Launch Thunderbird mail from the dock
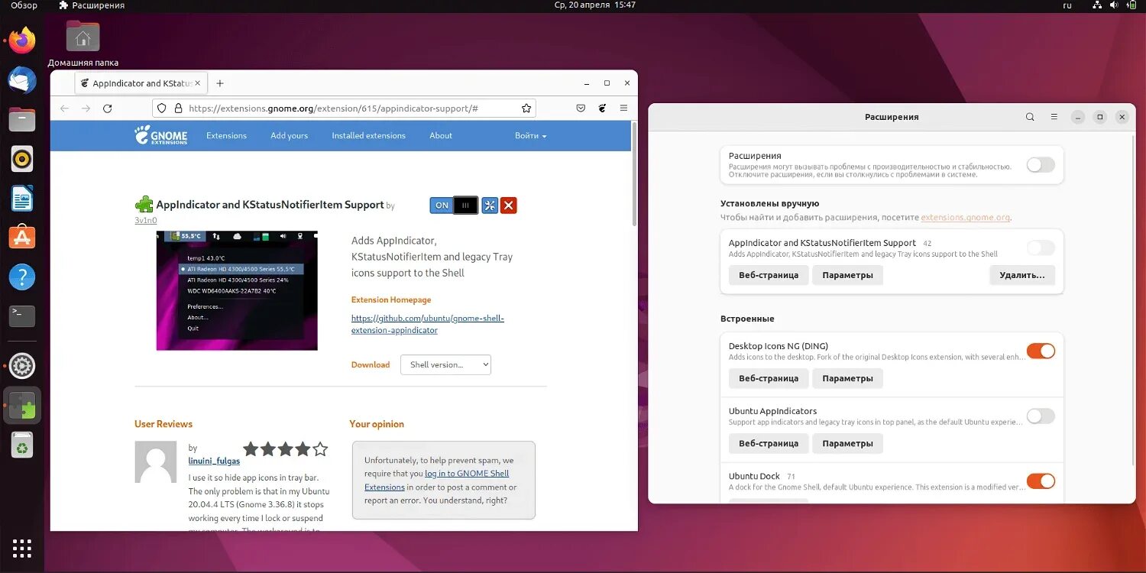The width and height of the screenshot is (1146, 573). [22, 79]
